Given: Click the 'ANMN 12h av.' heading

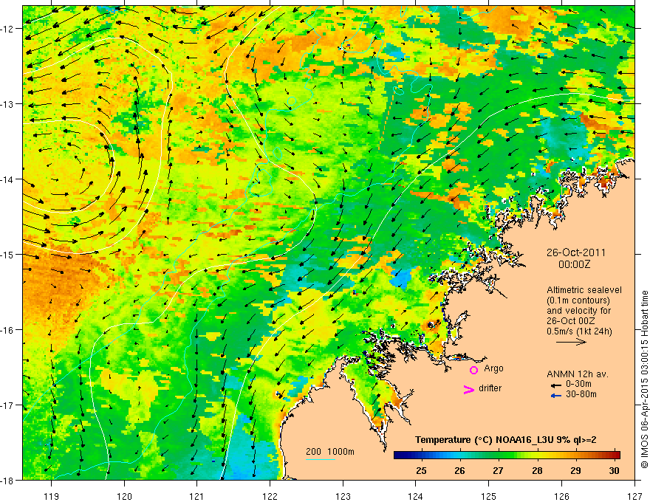Looking at the screenshot, I should [x=578, y=374].
